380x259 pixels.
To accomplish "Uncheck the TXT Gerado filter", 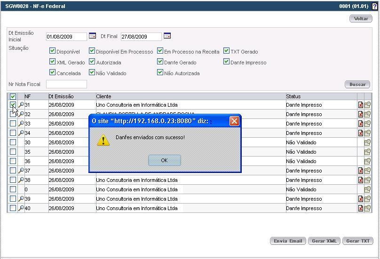I will (x=227, y=51).
